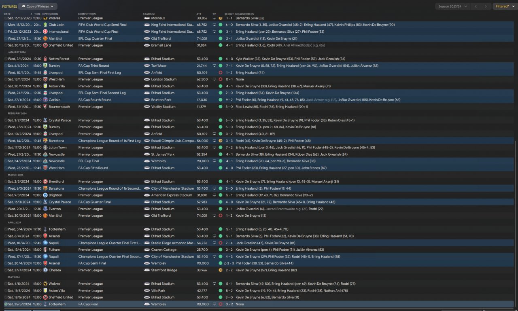The height and width of the screenshot is (311, 518).
Task: Click the Club León club badge
Action: pos(45,25)
